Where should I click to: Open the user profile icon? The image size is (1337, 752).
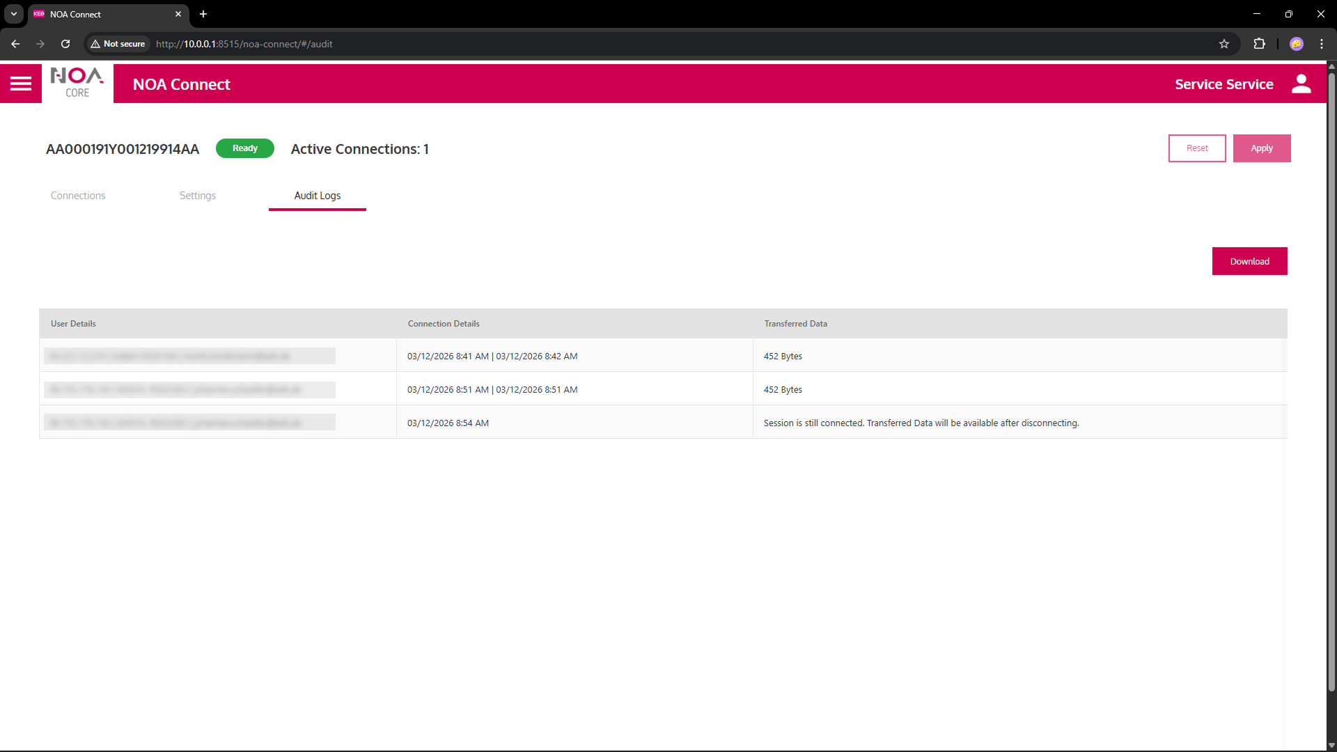coord(1301,84)
